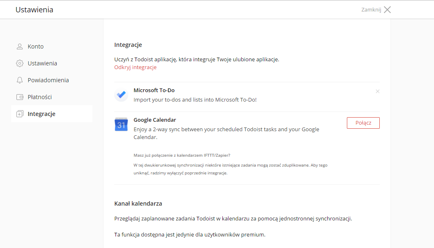The width and height of the screenshot is (434, 248).
Task: Click the Połącz button for Google Calendar
Action: click(x=363, y=123)
